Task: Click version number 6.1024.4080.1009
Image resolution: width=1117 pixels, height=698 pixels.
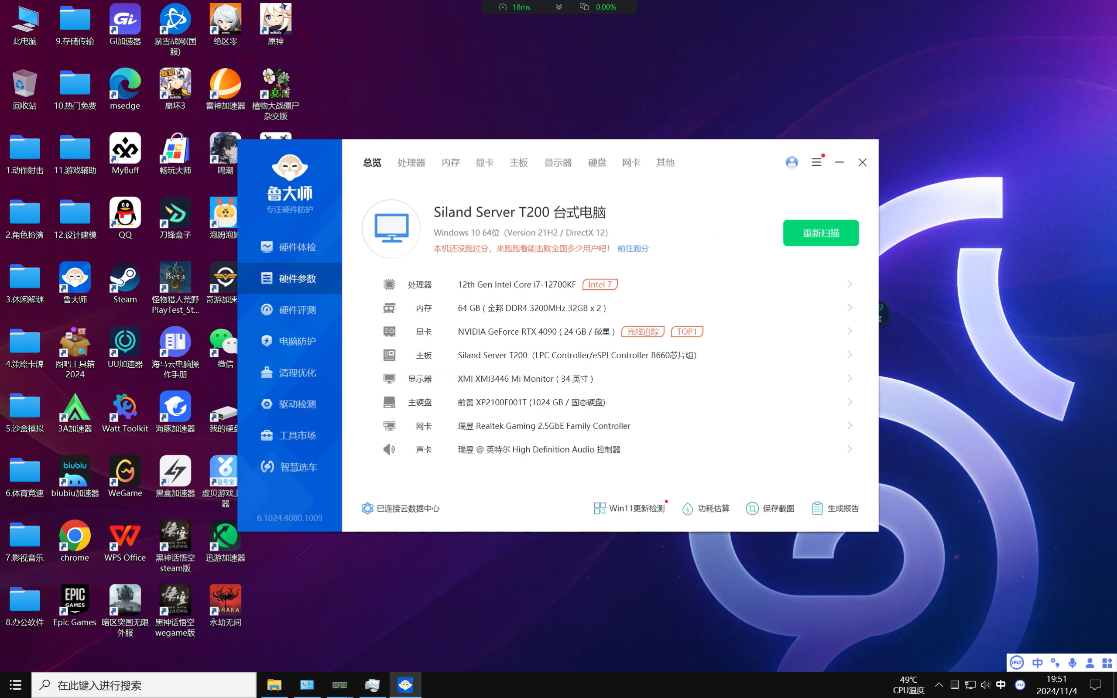Action: [x=289, y=518]
